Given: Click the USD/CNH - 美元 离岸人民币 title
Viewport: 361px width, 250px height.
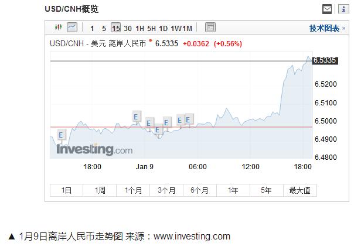Looking at the screenshot, I should pyautogui.click(x=98, y=43).
